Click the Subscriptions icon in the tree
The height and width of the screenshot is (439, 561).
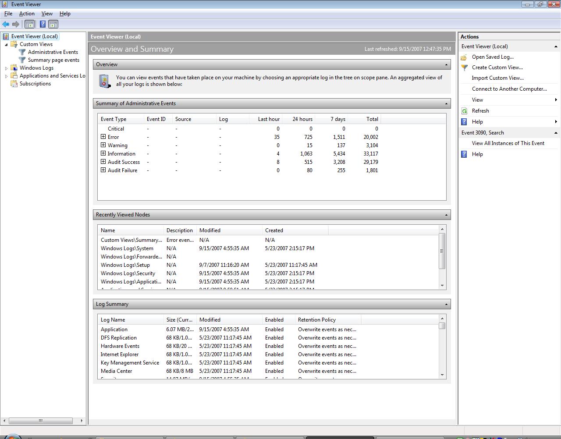[x=14, y=84]
